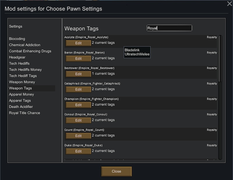
Task: Click the search field containing Royal
Action: click(x=170, y=28)
